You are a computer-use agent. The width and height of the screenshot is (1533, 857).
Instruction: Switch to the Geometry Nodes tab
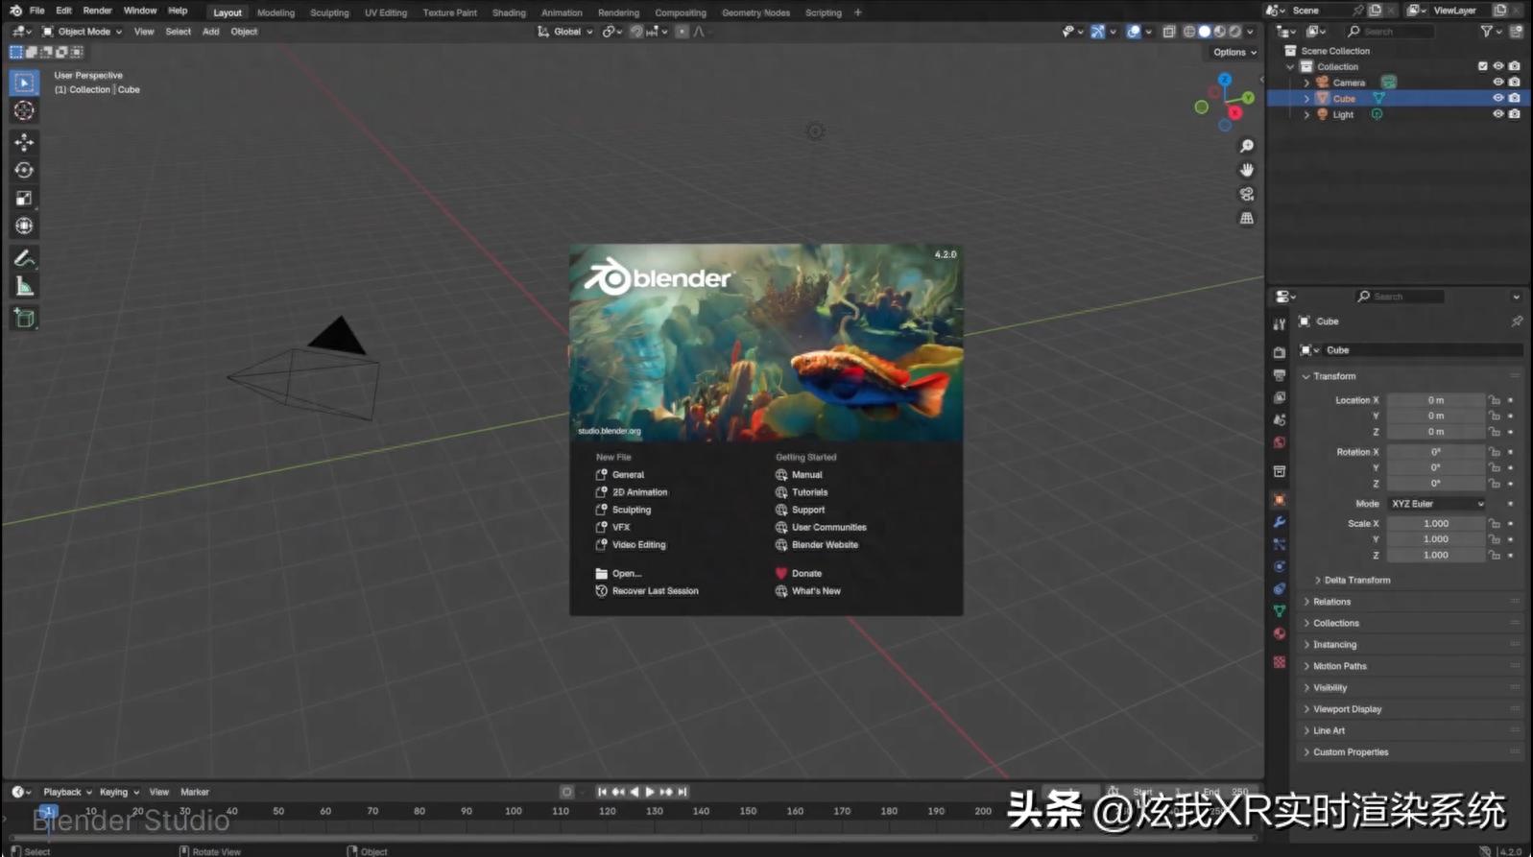point(755,13)
